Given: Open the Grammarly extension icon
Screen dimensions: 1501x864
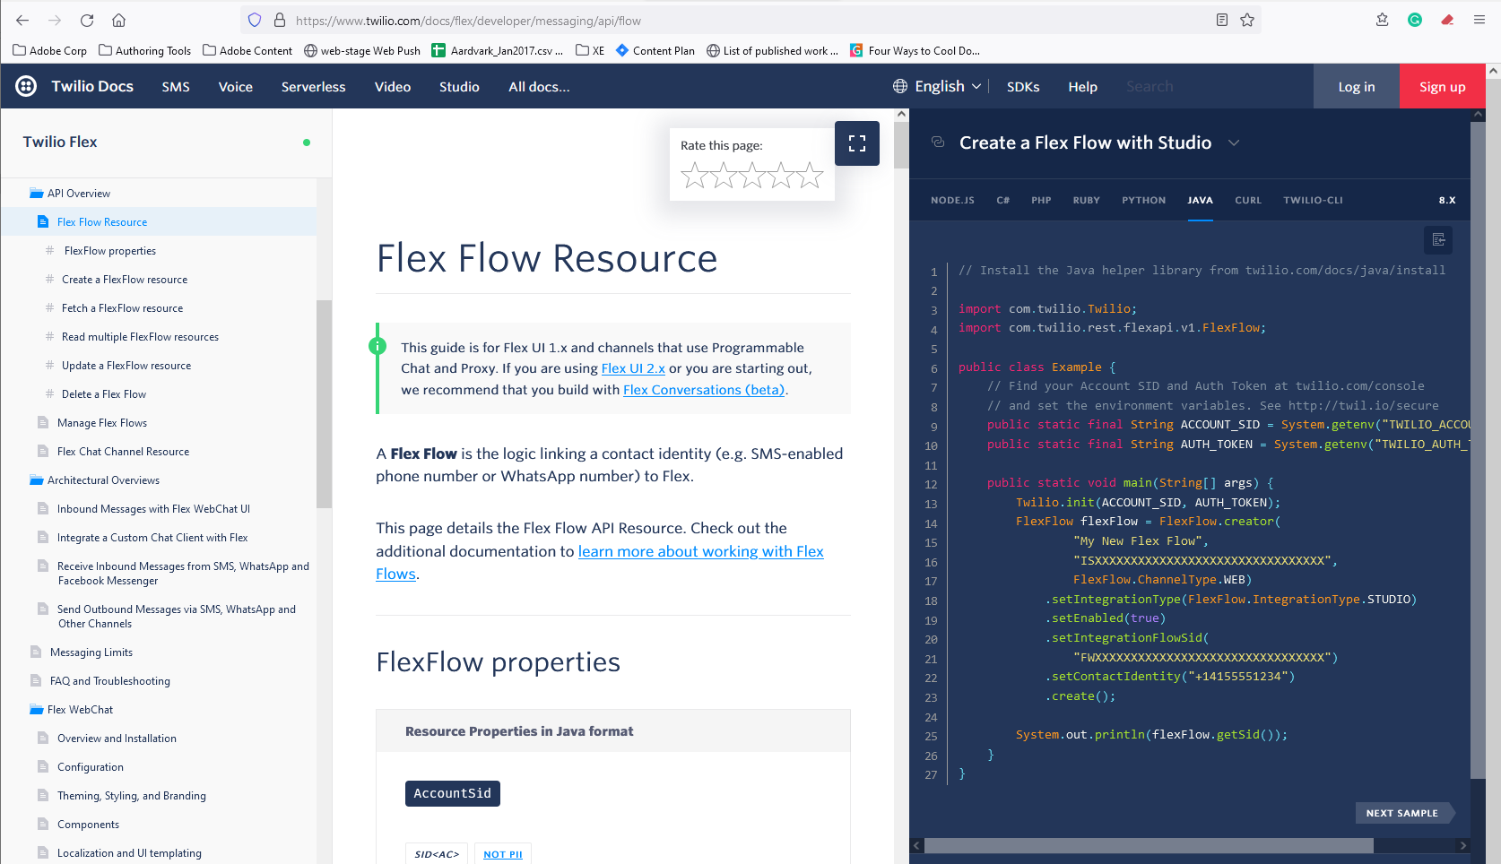Looking at the screenshot, I should pyautogui.click(x=1415, y=20).
